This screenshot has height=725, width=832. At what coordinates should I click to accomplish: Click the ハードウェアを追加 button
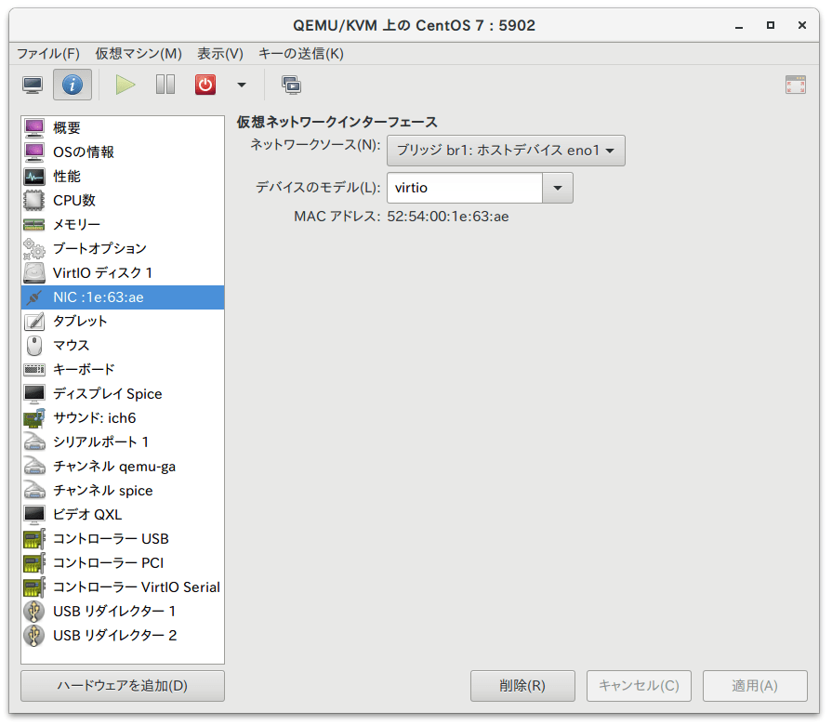pyautogui.click(x=122, y=686)
